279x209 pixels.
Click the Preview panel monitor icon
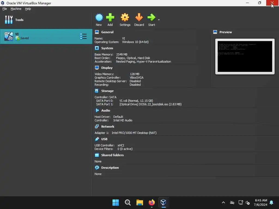(215, 32)
